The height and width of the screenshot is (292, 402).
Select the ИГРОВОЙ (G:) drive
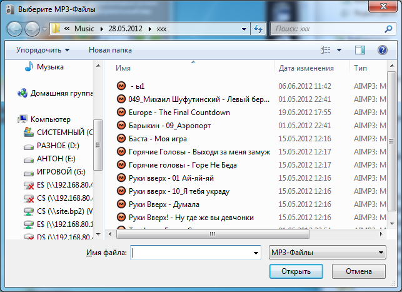[61, 172]
